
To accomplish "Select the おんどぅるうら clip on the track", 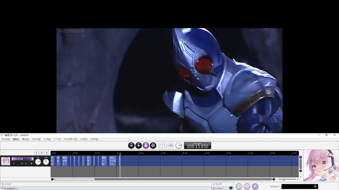I will click(x=113, y=161).
